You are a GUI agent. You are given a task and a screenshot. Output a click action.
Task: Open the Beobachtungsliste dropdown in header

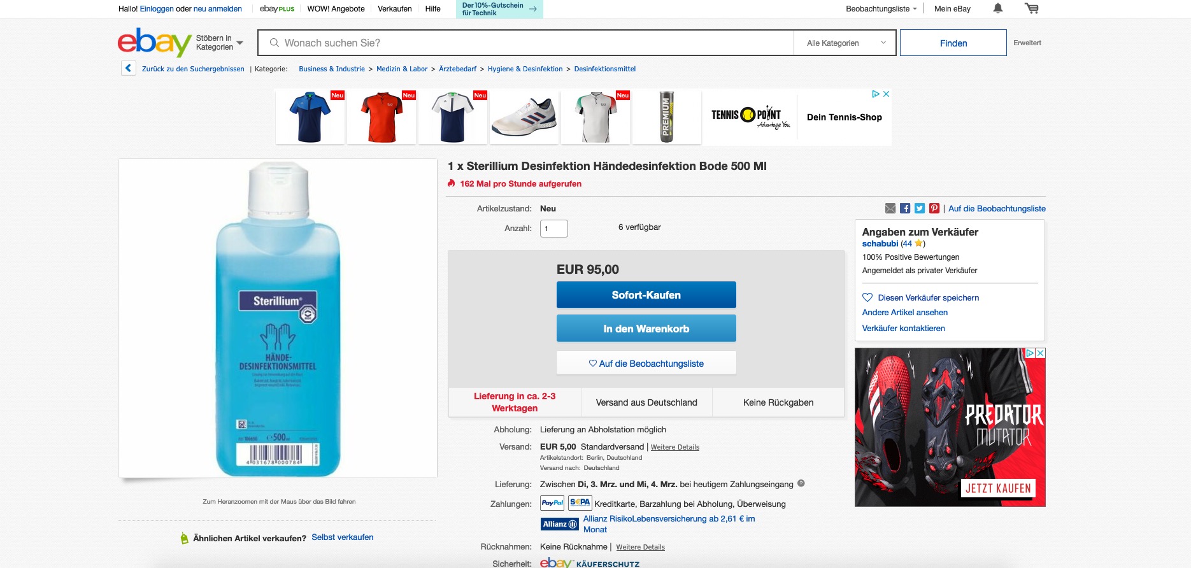tap(881, 9)
